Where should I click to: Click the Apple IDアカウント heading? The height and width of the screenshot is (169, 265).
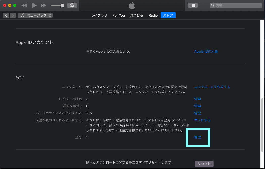point(34,42)
